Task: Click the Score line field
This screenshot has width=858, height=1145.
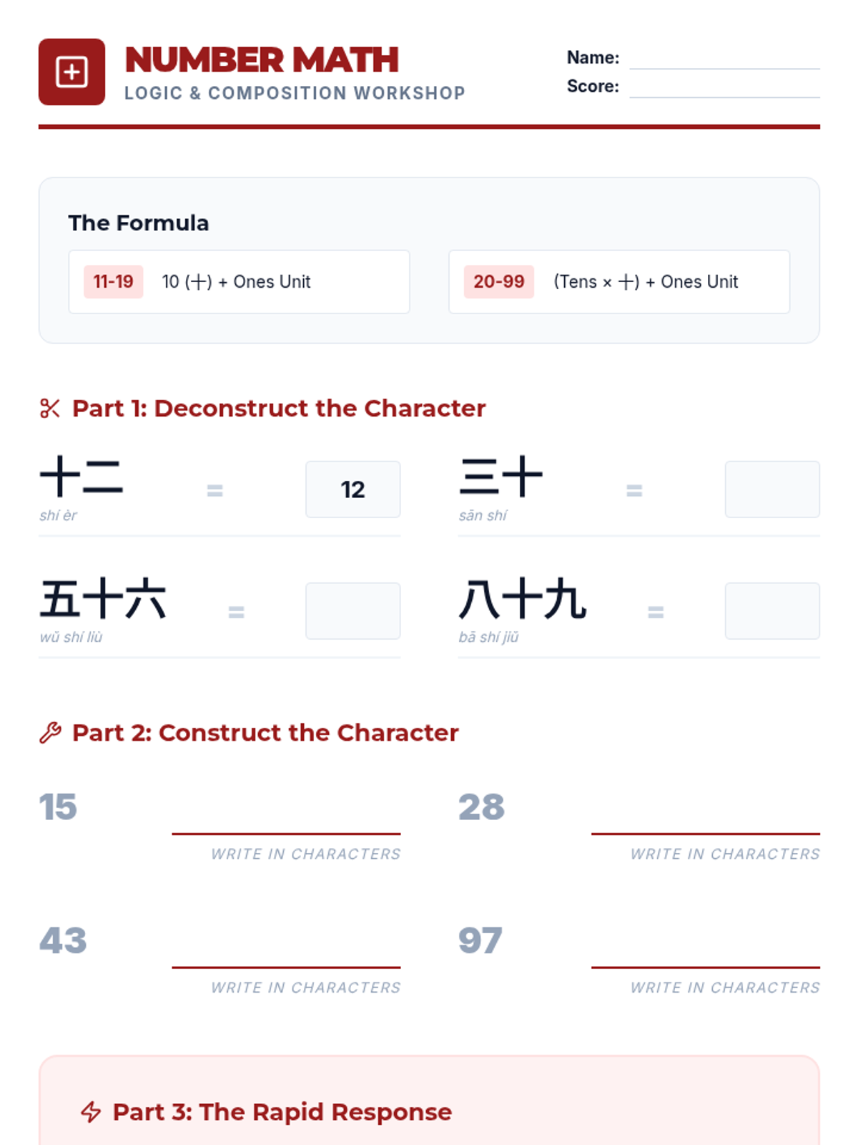Action: click(724, 87)
